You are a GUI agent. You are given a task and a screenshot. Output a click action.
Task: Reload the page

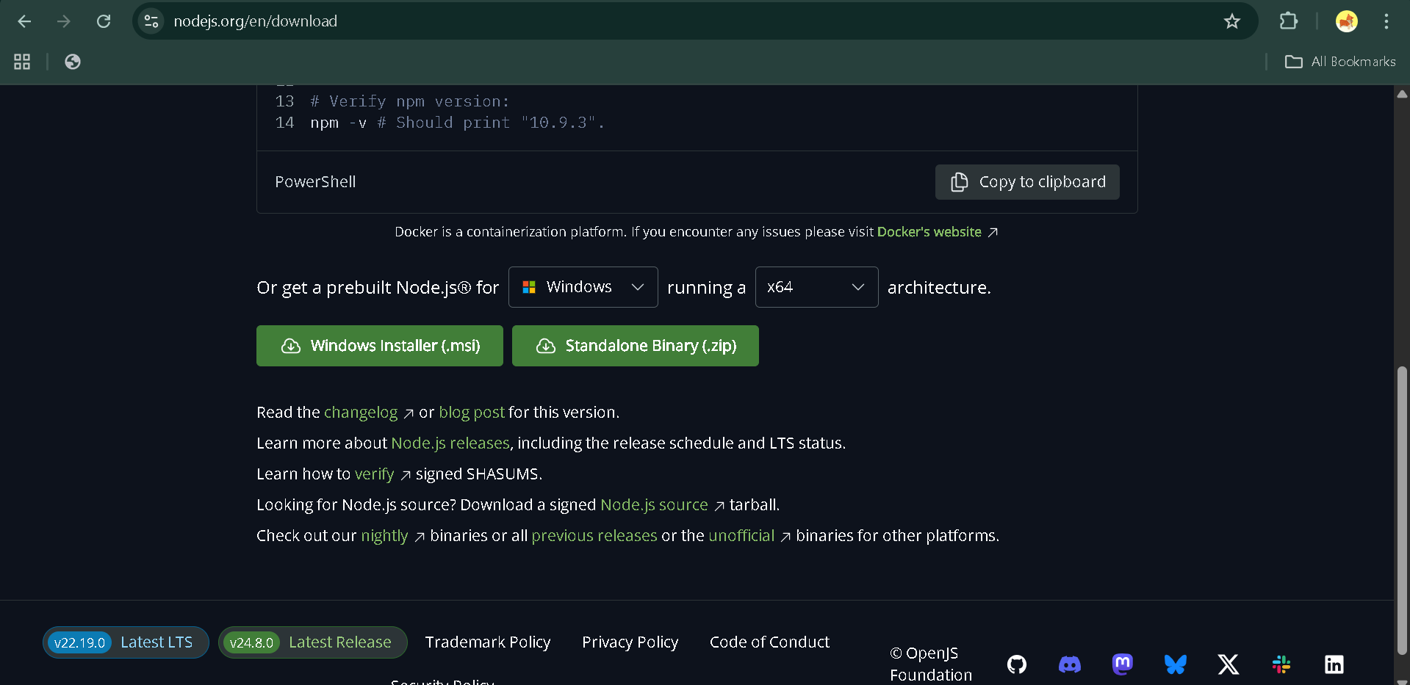[104, 21]
